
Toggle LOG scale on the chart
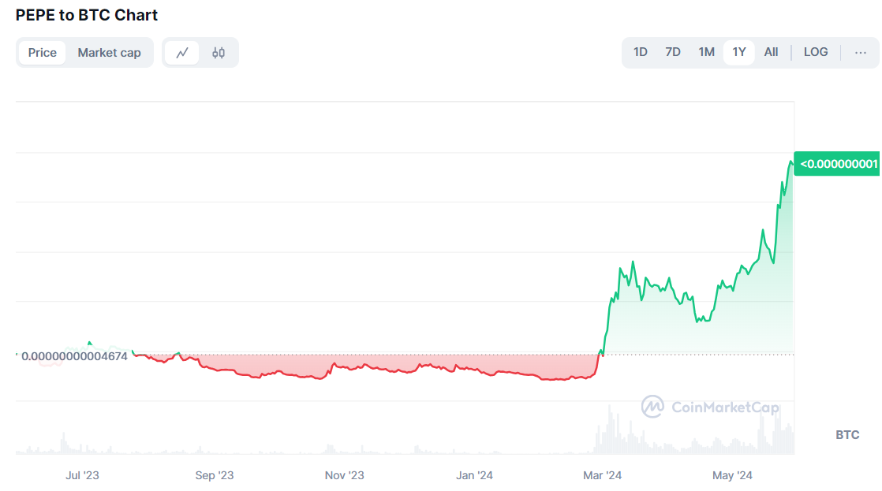tap(816, 52)
